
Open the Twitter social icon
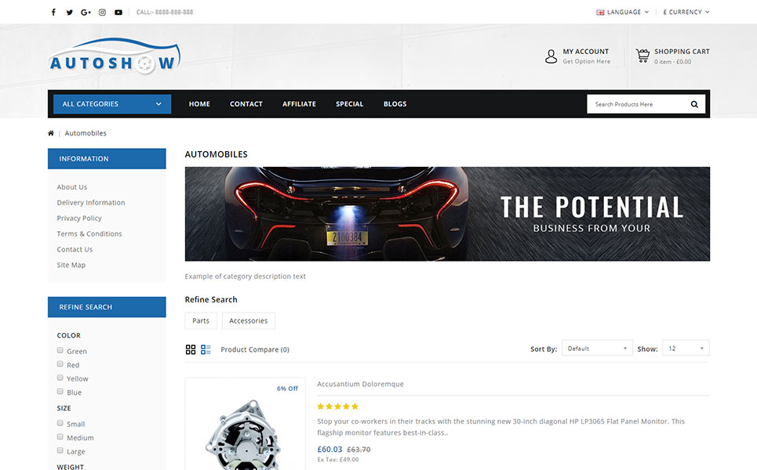coord(70,13)
